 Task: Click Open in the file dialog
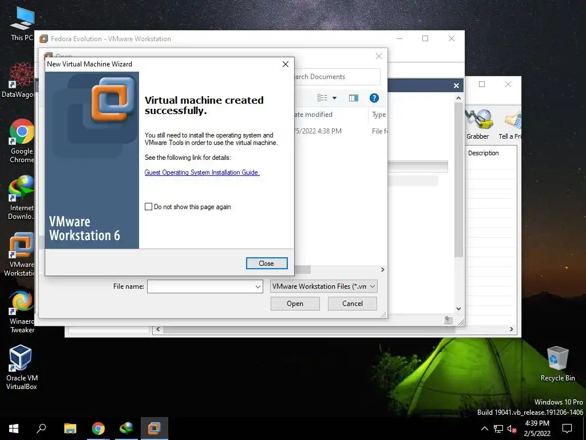click(295, 304)
